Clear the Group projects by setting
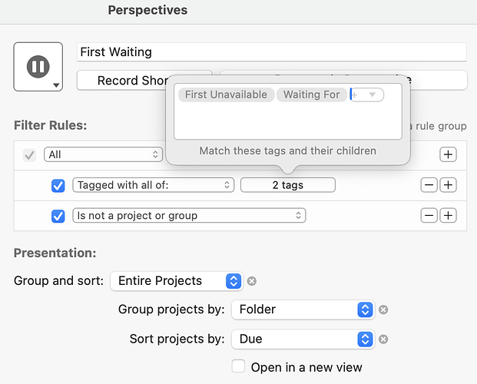Viewport: 477px width, 384px height. pyautogui.click(x=383, y=310)
